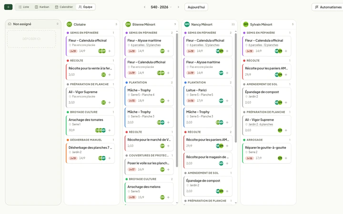Click the green plus add button
Screen dimensions: 343x214
pyautogui.click(x=8, y=7)
